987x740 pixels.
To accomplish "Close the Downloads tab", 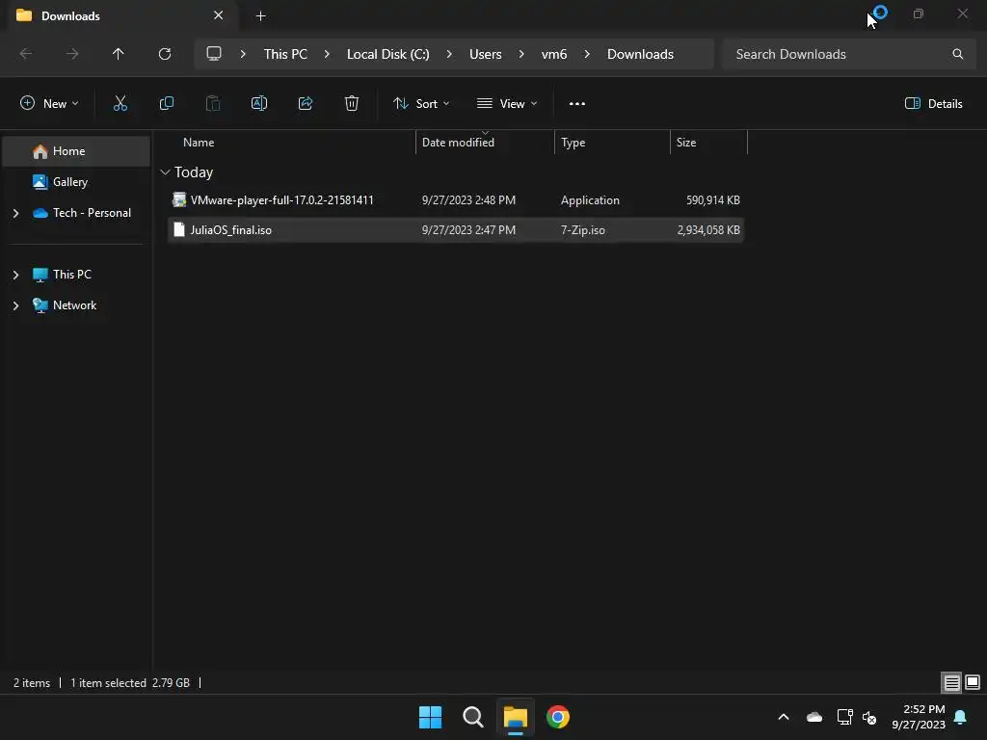I will pyautogui.click(x=219, y=15).
